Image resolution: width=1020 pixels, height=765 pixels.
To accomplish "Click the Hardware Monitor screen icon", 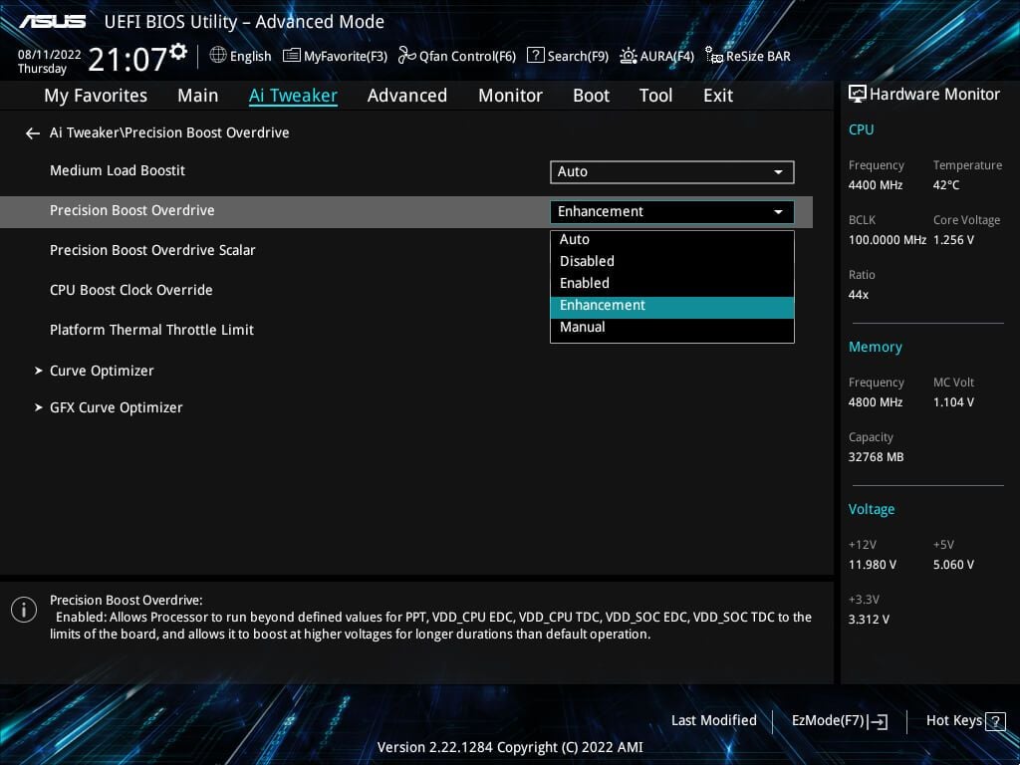I will [x=858, y=95].
